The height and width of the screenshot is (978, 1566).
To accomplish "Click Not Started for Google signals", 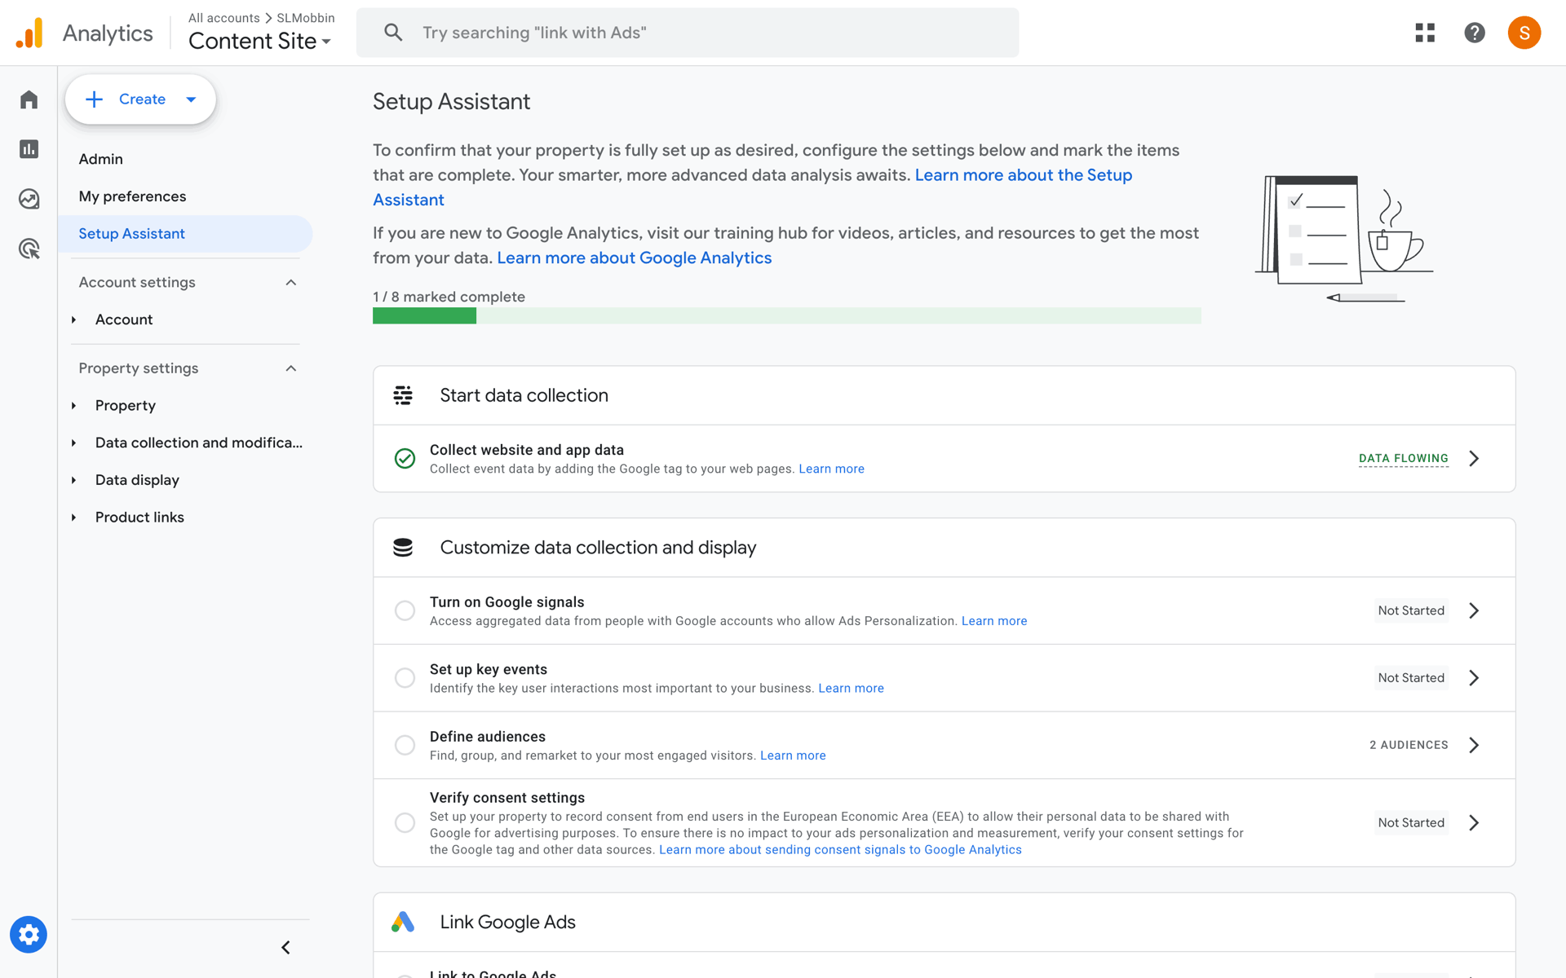I will point(1411,610).
